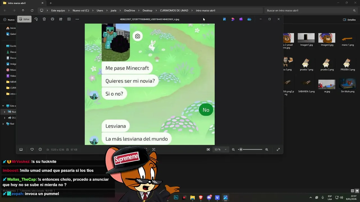The width and height of the screenshot is (360, 202).
Task: Open Discord from the taskbar
Action: (209, 198)
